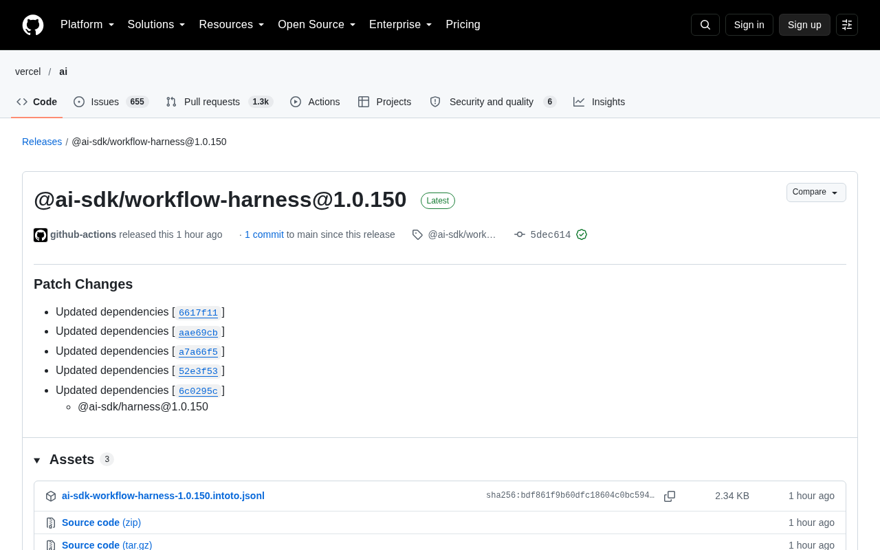The height and width of the screenshot is (550, 880).
Task: Copy the sha256 checksum
Action: (x=670, y=496)
